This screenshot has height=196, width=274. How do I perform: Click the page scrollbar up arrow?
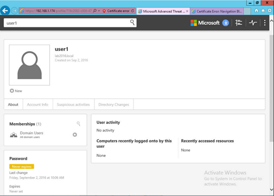[271, 21]
